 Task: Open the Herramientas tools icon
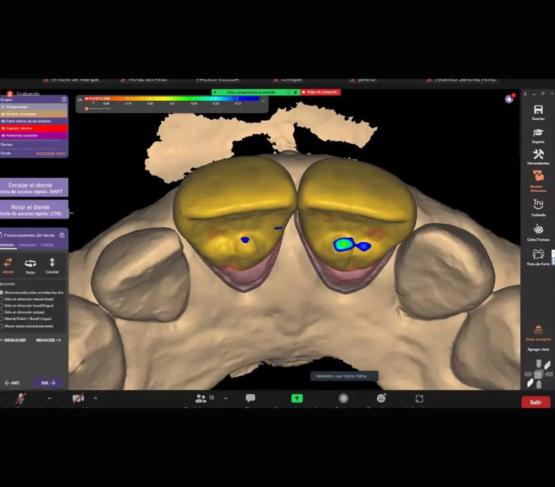(x=538, y=154)
